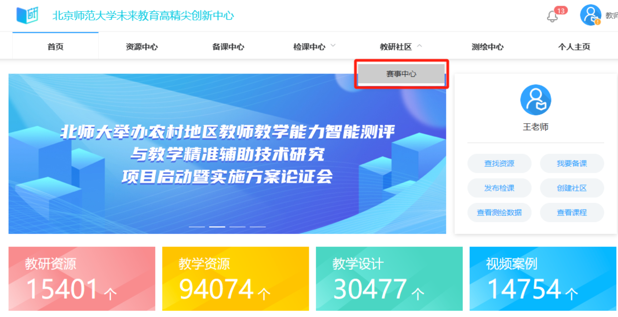
Task: Click the user avatar icon in header
Action: click(x=590, y=15)
